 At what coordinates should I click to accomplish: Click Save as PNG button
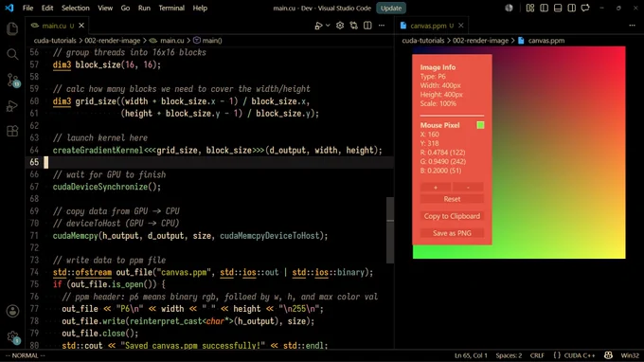[x=452, y=233]
